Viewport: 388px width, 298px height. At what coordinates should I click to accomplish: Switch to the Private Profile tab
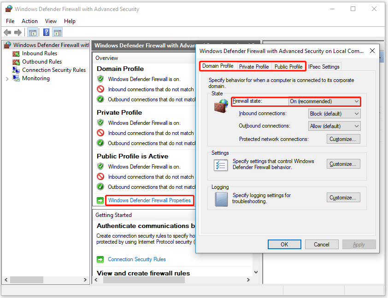coord(254,67)
